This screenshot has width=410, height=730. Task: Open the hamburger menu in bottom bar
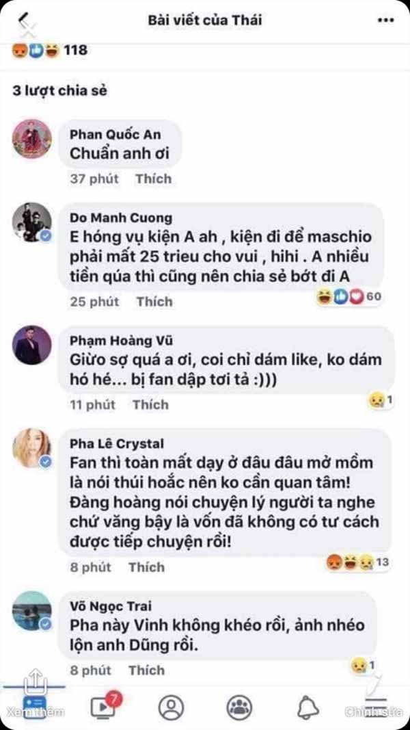376,707
